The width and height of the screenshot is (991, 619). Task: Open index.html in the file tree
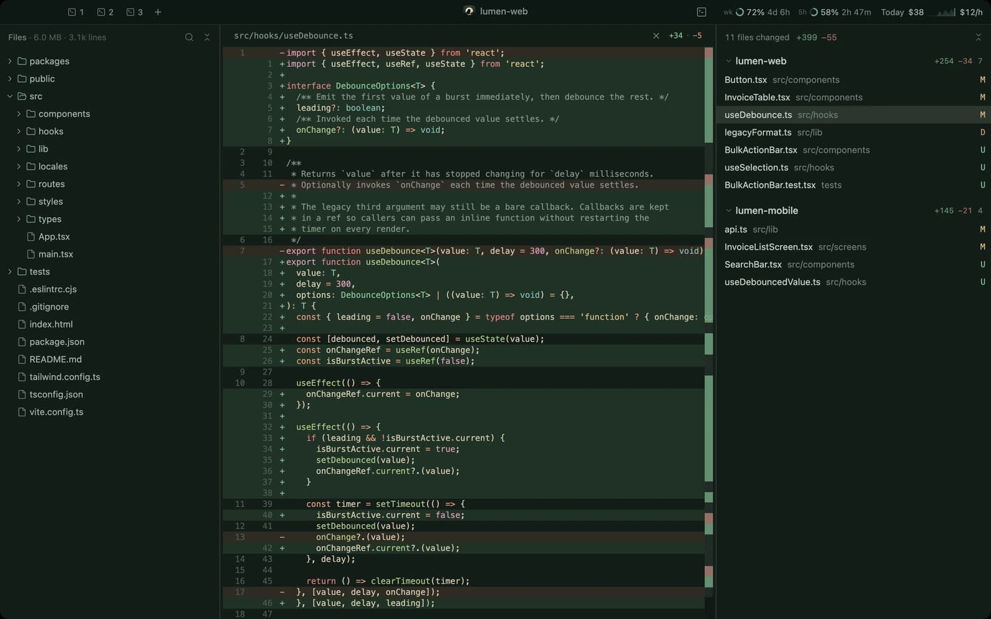pos(110,324)
